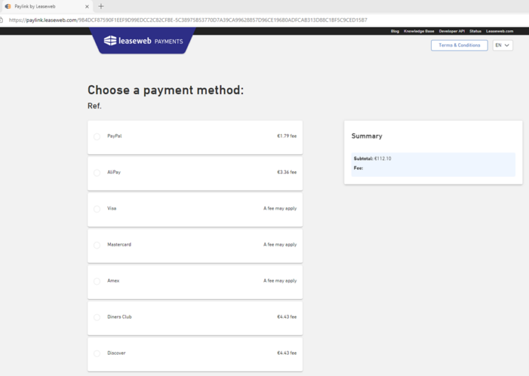Open the Terms & Conditions button
The height and width of the screenshot is (376, 529).
click(x=459, y=45)
